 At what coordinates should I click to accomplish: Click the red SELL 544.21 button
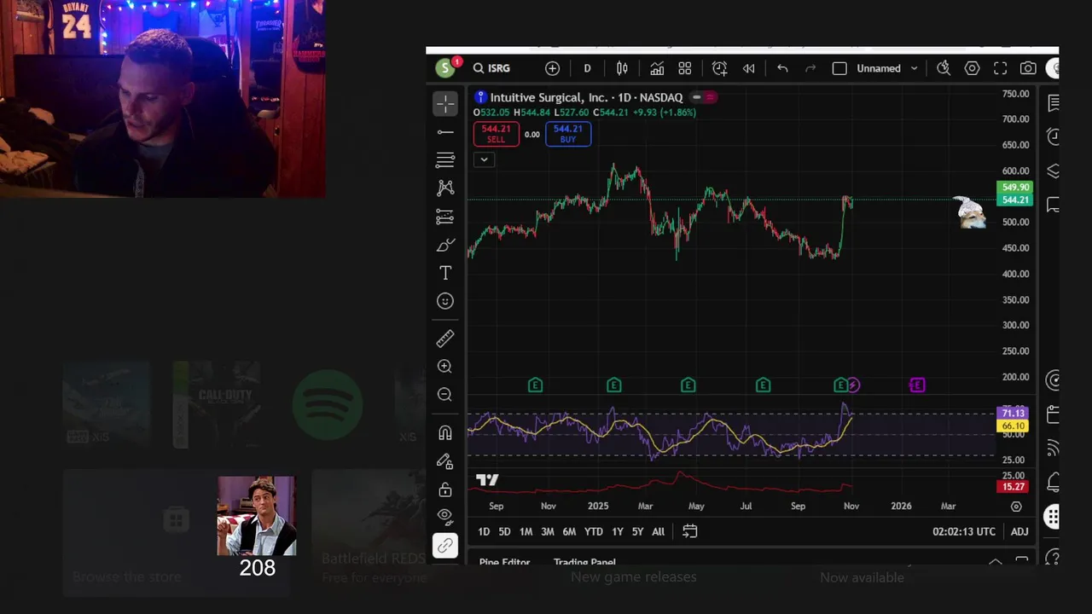point(496,134)
